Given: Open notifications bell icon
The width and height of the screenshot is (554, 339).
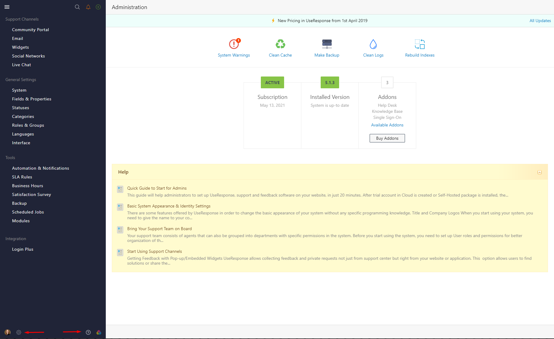Looking at the screenshot, I should pos(88,7).
